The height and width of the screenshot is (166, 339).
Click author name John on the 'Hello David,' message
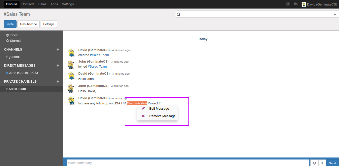(x=93, y=86)
